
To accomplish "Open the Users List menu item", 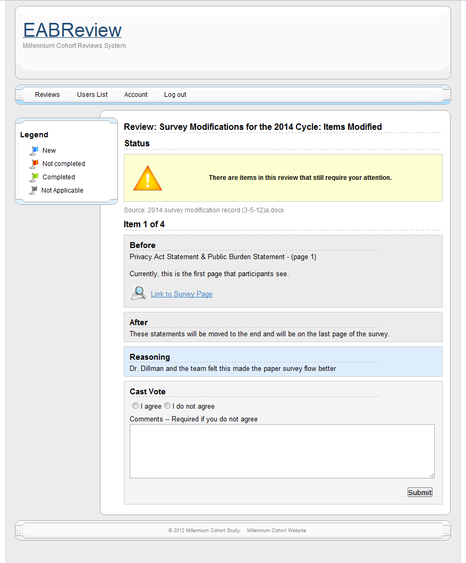I will click(92, 94).
